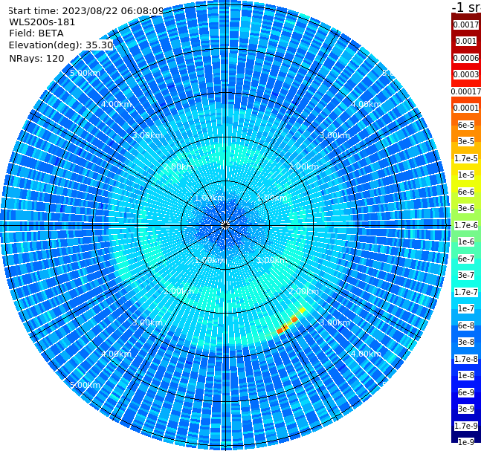Click the 1e-8 colorbar label
This screenshot has height=451, width=481.
pos(465,375)
